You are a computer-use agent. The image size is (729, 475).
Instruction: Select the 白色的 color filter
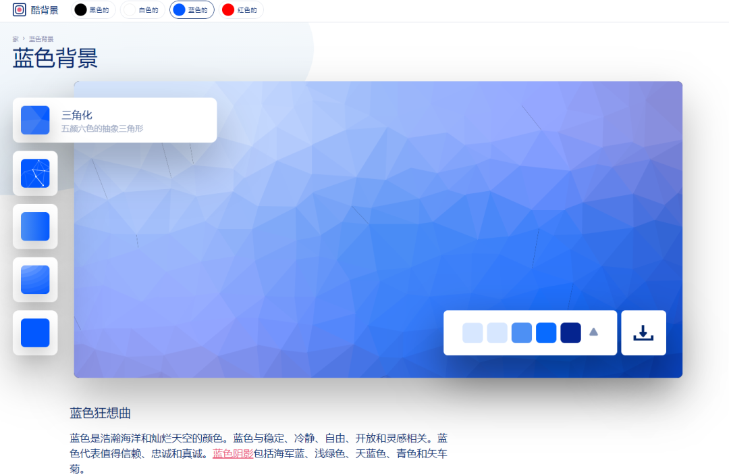(142, 9)
